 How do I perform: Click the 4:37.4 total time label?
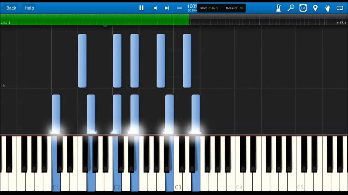(341, 23)
